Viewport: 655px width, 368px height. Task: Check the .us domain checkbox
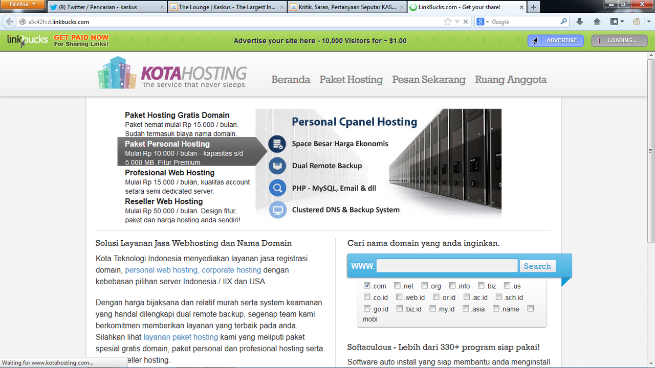pos(507,286)
